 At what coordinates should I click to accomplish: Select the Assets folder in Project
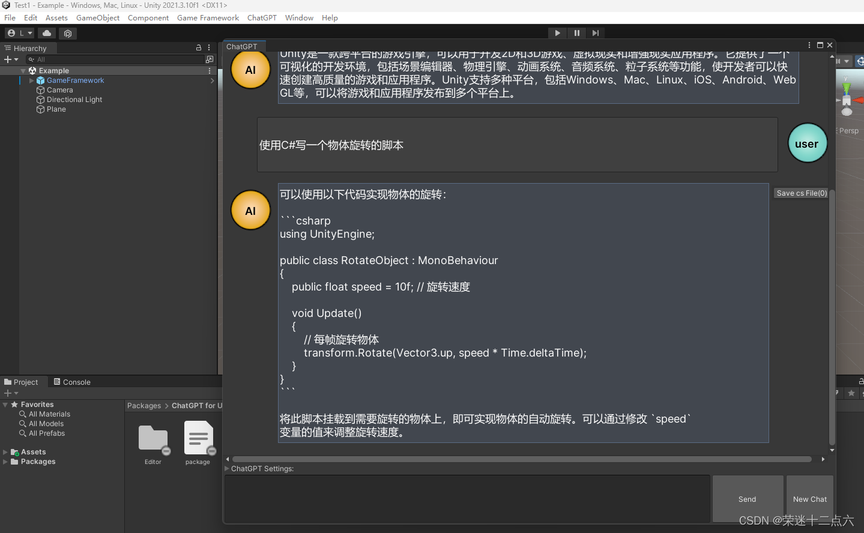click(x=33, y=452)
